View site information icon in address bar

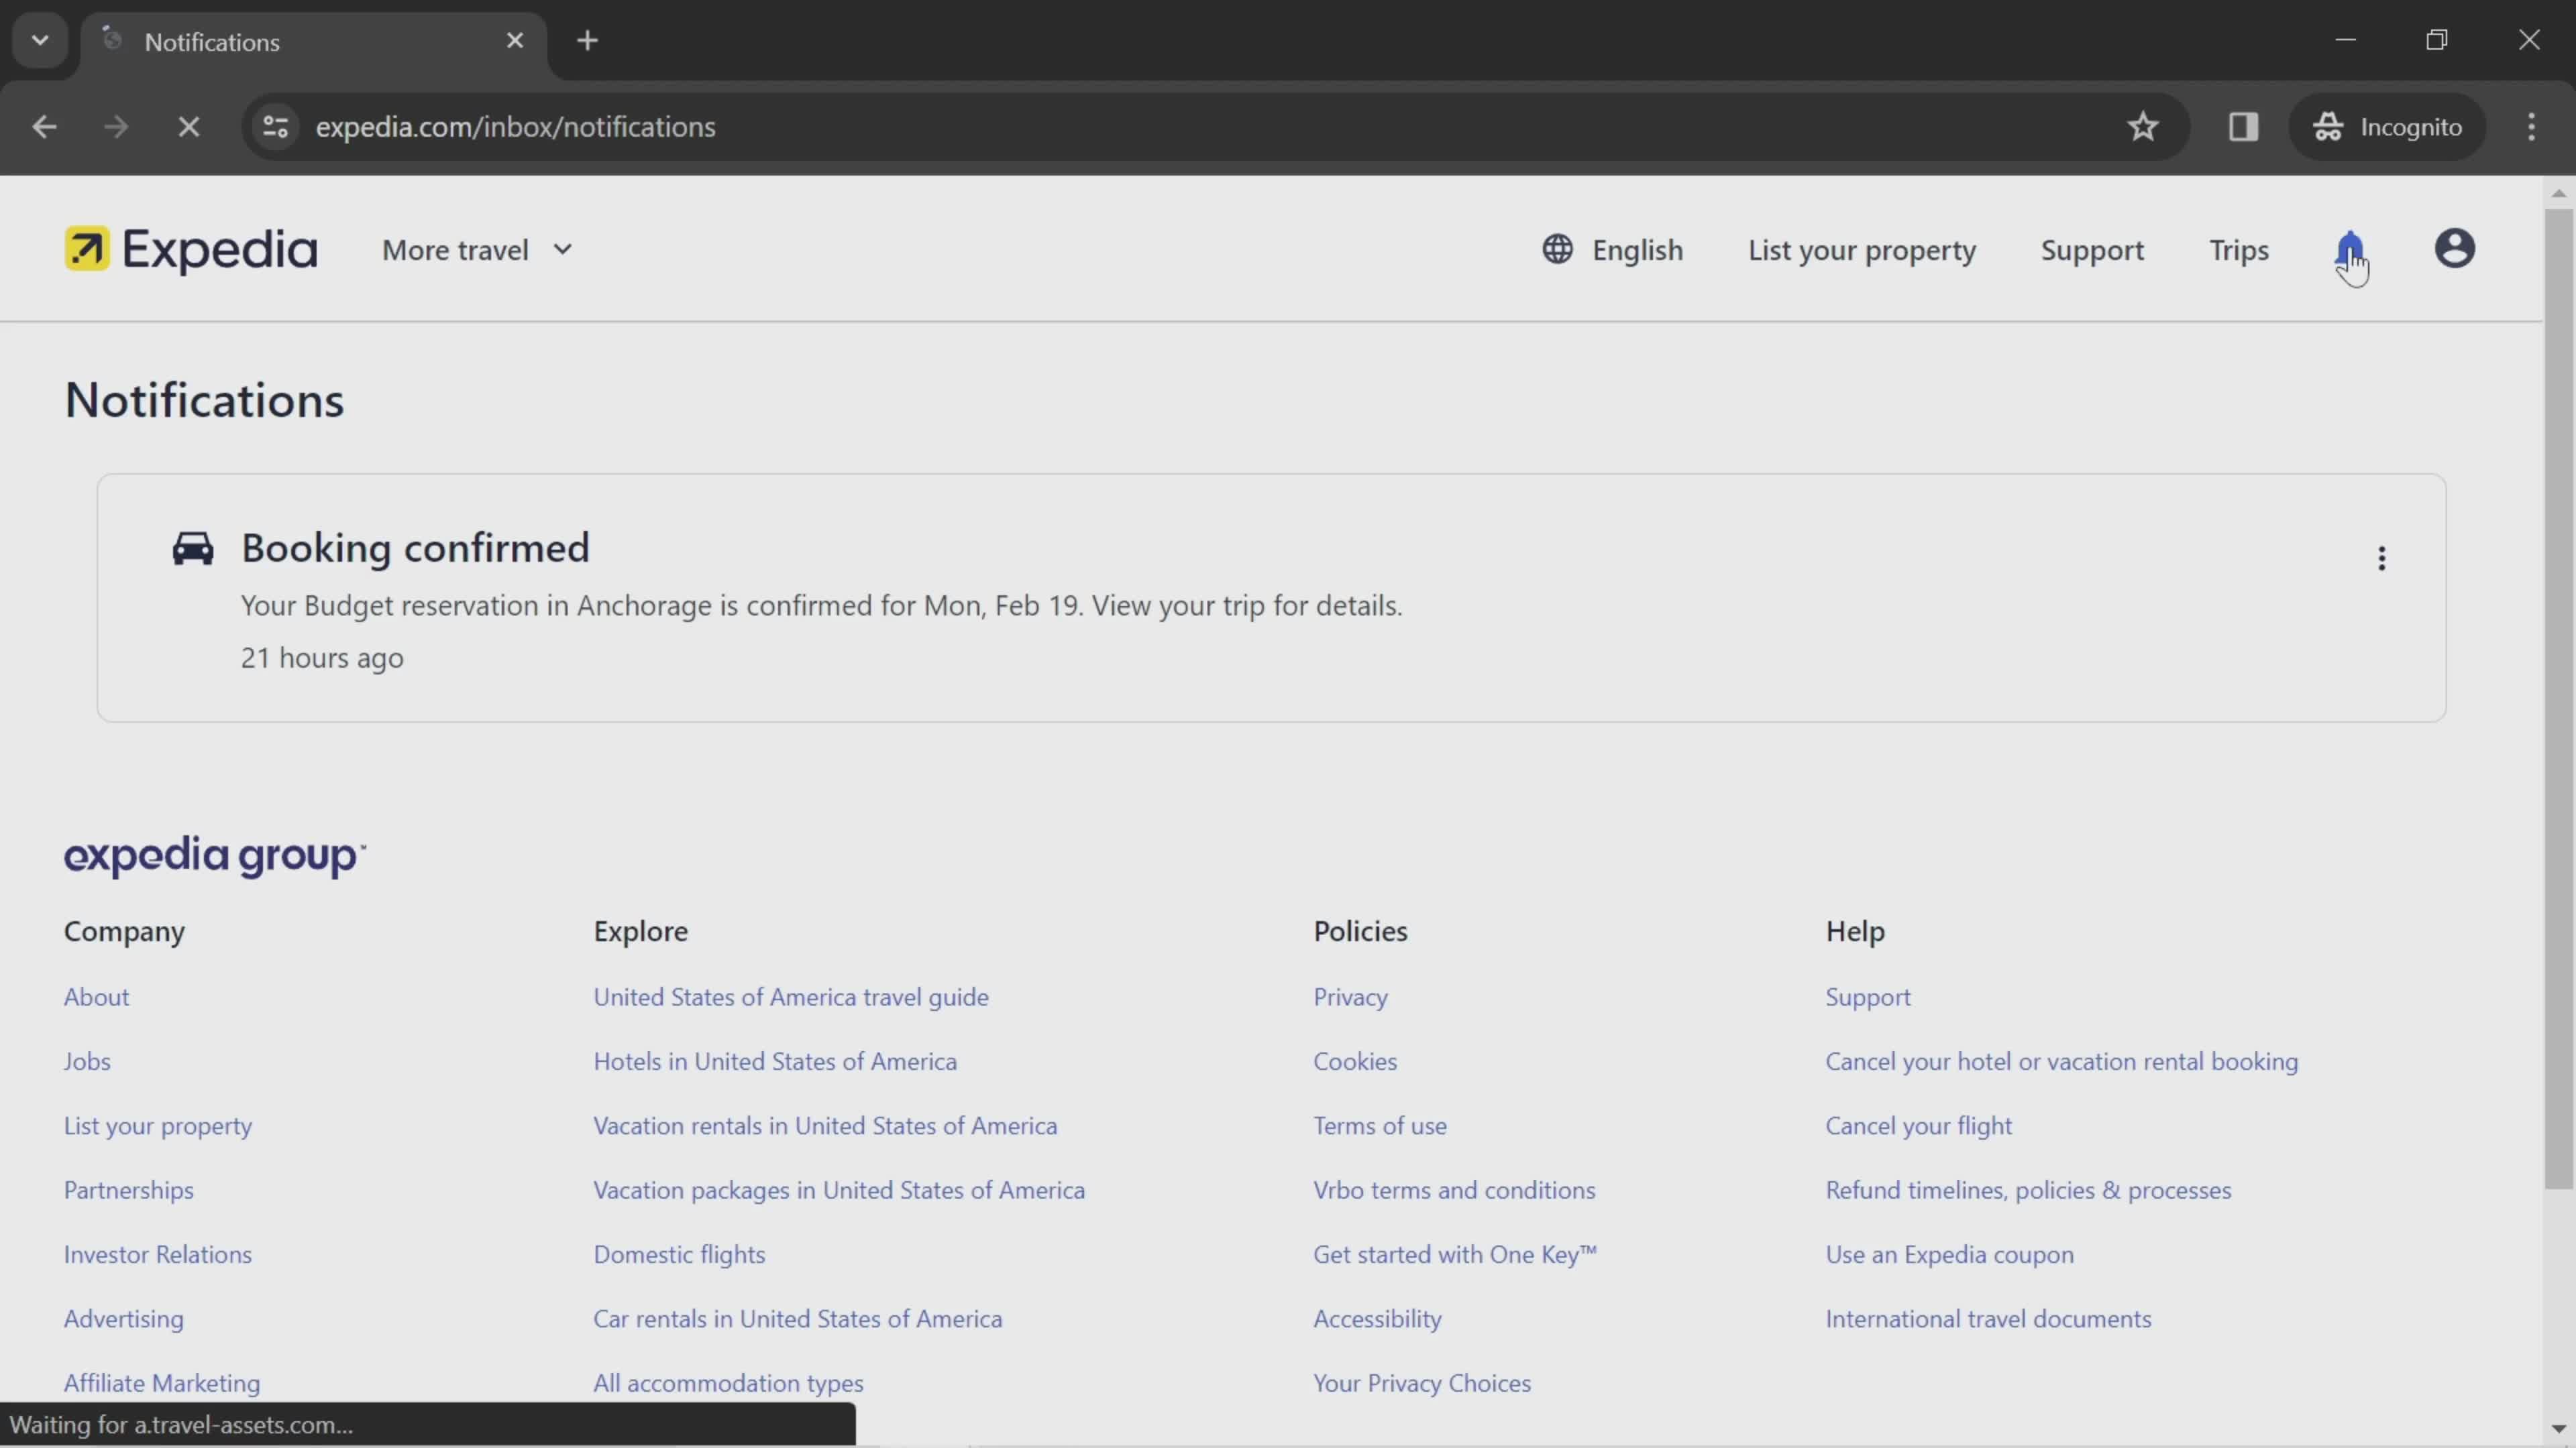[275, 127]
